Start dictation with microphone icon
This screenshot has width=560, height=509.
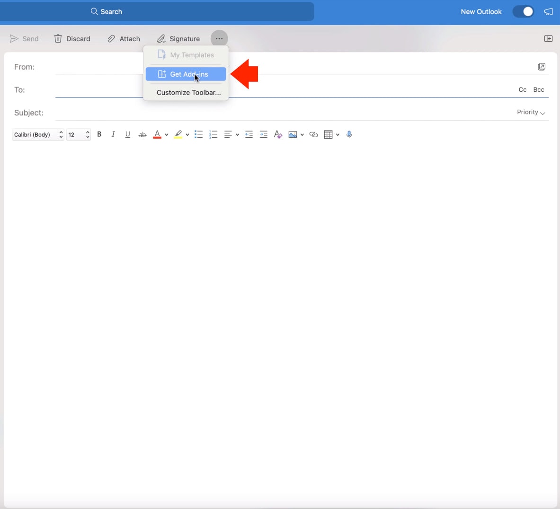(349, 134)
